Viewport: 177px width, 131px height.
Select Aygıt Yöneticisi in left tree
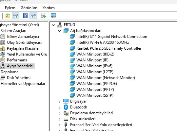pyautogui.click(x=20, y=66)
